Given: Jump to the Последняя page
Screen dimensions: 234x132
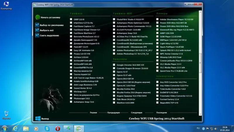Looking at the screenshot, I should click(162, 113).
